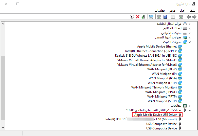
Task: Click the scrollbar down arrow
Action: click(x=3, y=128)
